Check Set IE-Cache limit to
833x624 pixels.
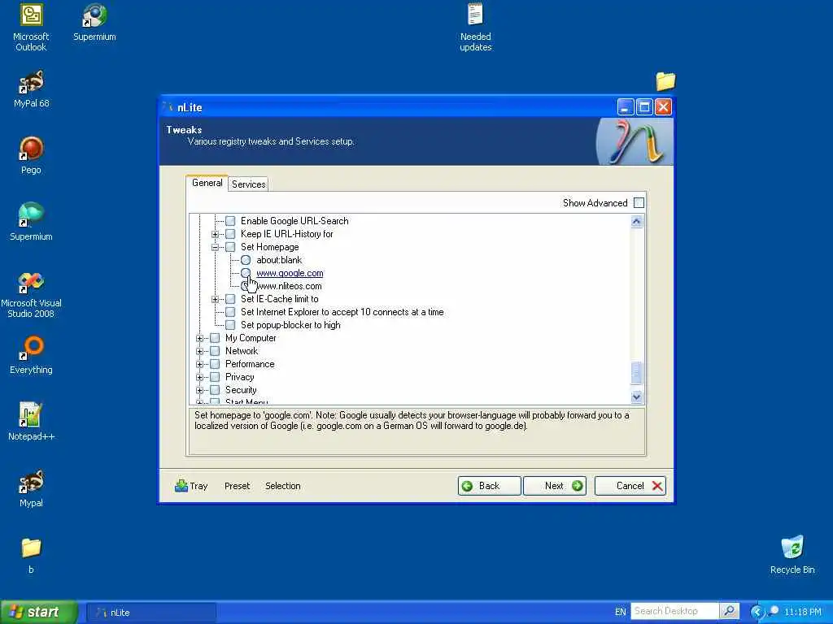click(x=230, y=299)
